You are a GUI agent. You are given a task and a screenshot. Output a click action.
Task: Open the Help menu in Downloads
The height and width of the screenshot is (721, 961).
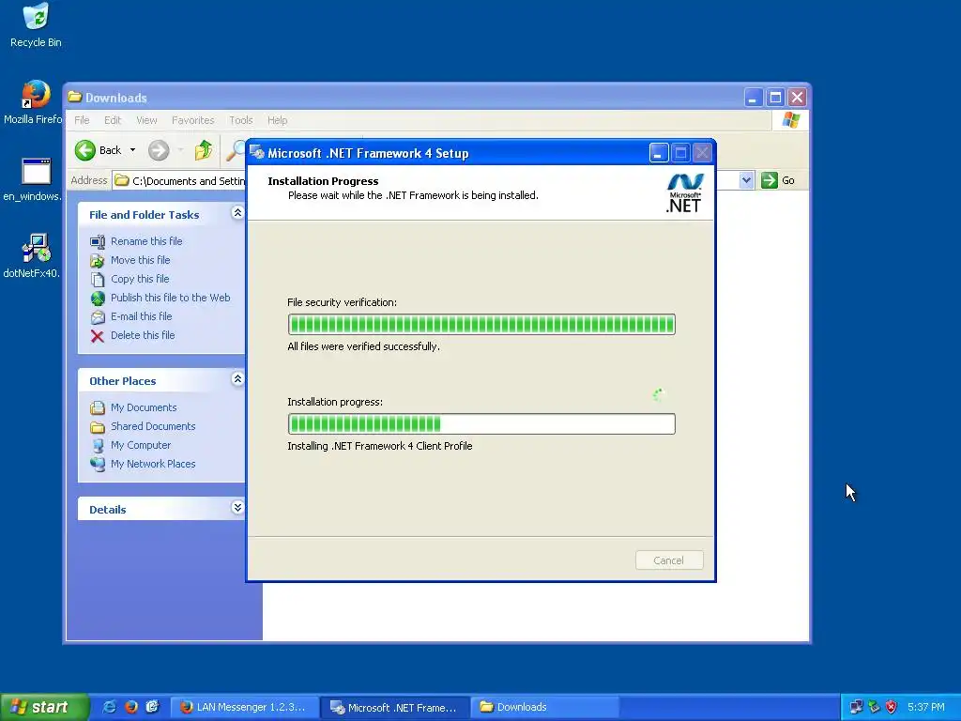coord(277,120)
